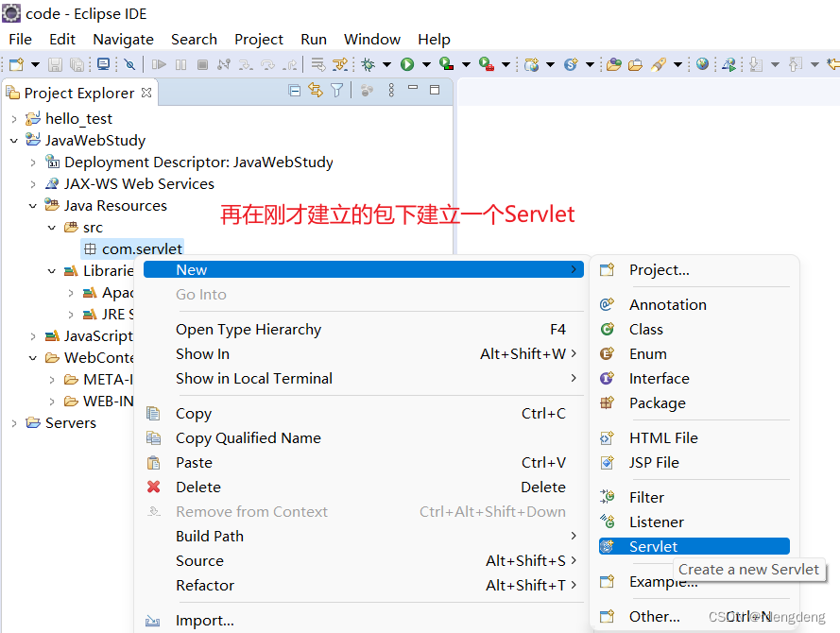Select the com.servlet package
Screen dimensions: 840x633
(x=133, y=249)
